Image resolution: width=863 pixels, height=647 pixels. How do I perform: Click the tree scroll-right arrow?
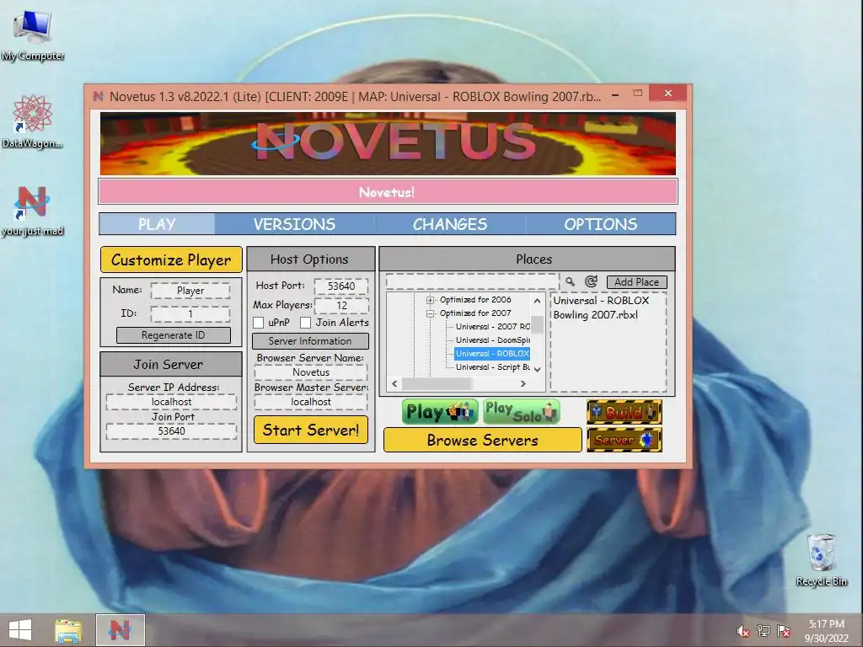[523, 383]
